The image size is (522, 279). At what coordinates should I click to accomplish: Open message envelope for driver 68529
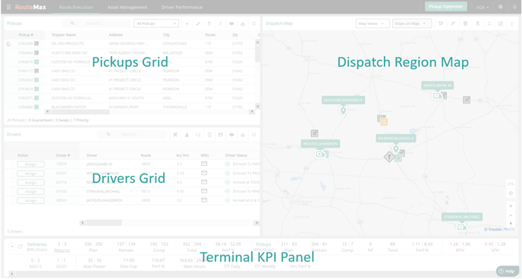click(204, 200)
